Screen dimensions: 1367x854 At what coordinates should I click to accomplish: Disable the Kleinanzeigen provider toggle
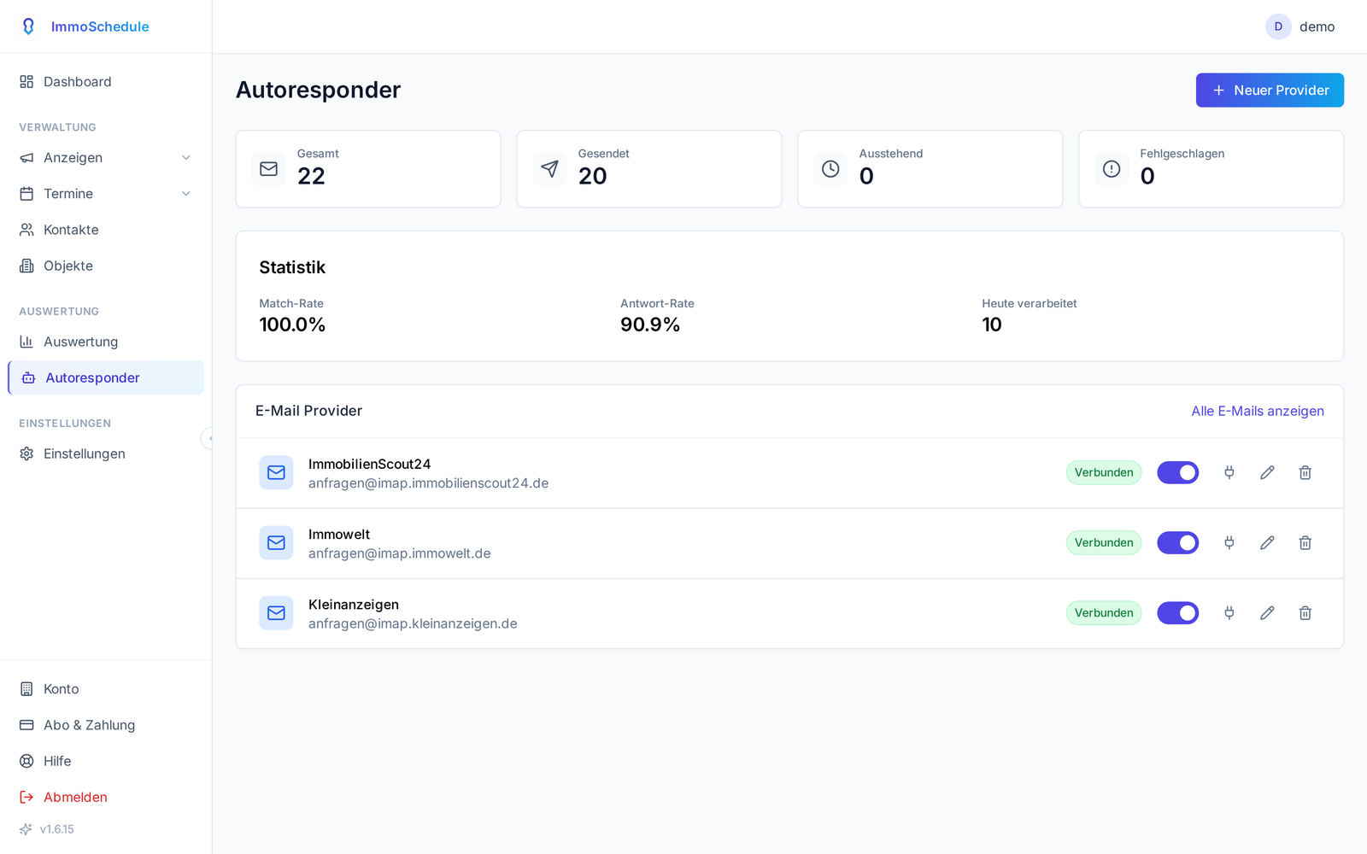point(1178,612)
